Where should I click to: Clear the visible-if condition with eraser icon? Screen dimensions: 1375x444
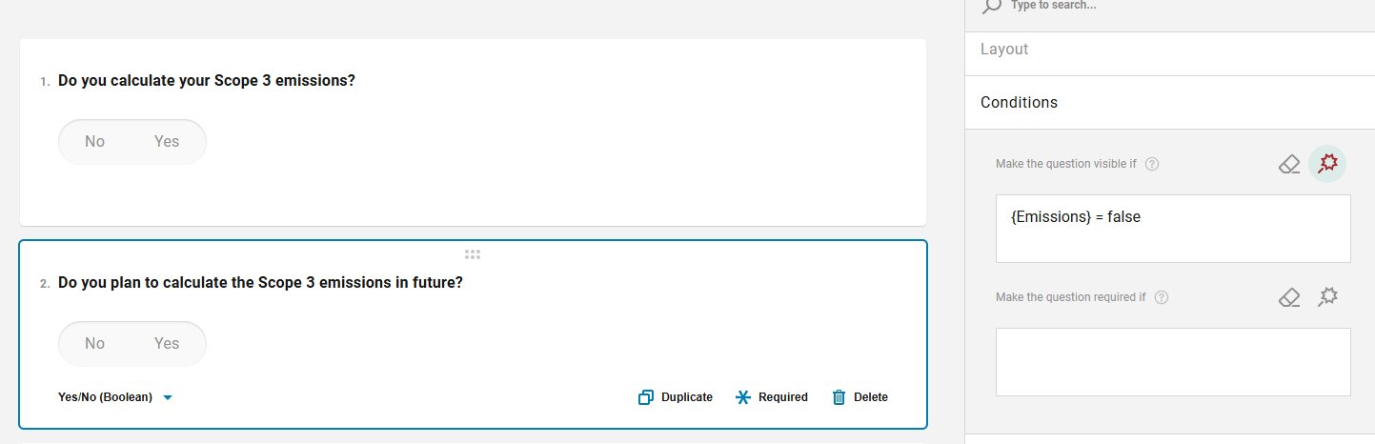click(x=1289, y=165)
